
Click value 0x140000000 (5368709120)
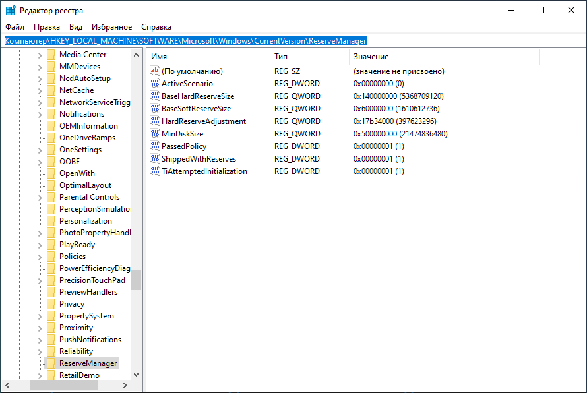pos(398,96)
